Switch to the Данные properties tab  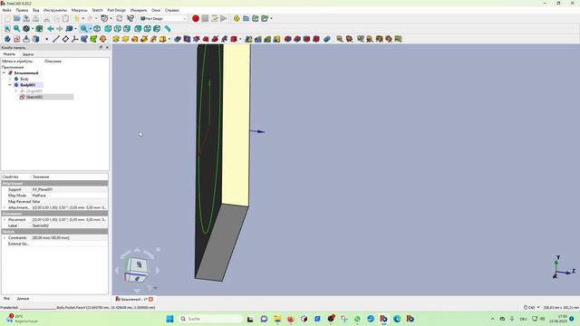click(x=23, y=298)
